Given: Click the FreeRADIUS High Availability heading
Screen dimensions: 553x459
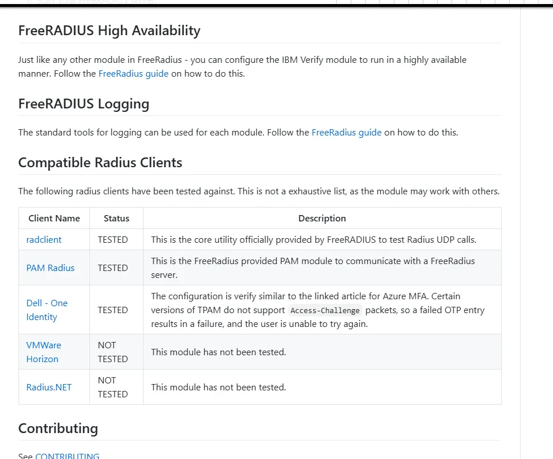Looking at the screenshot, I should pyautogui.click(x=110, y=31).
